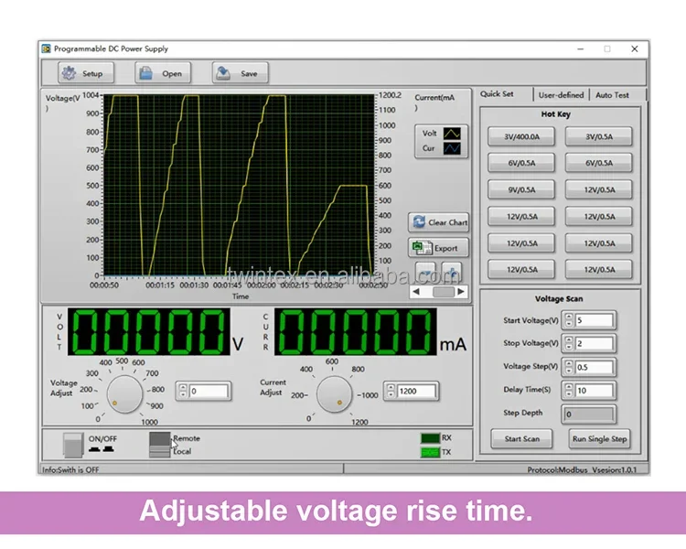Viewport: 686px width, 549px height.
Task: Toggle the ON/OFF power switch
Action: pyautogui.click(x=73, y=445)
